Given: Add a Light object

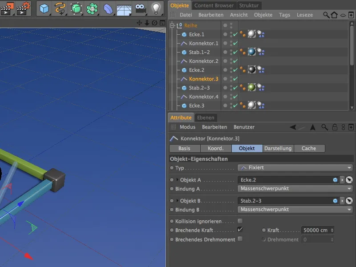Looking at the screenshot, I should pos(156,8).
